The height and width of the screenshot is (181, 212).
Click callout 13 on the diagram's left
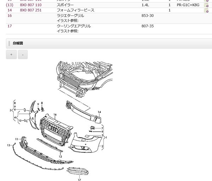pyautogui.click(x=9, y=145)
